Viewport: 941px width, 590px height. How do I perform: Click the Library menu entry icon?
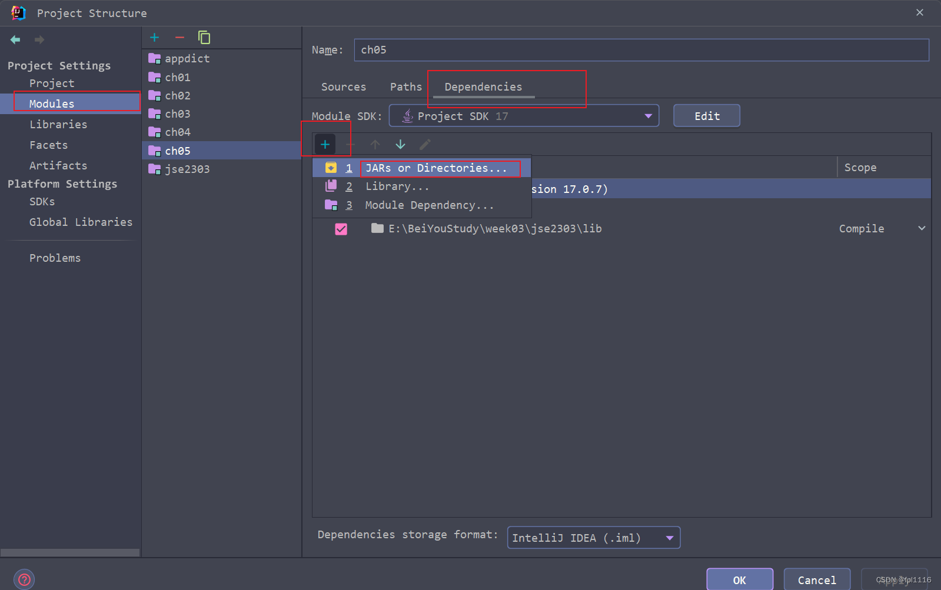click(x=331, y=186)
